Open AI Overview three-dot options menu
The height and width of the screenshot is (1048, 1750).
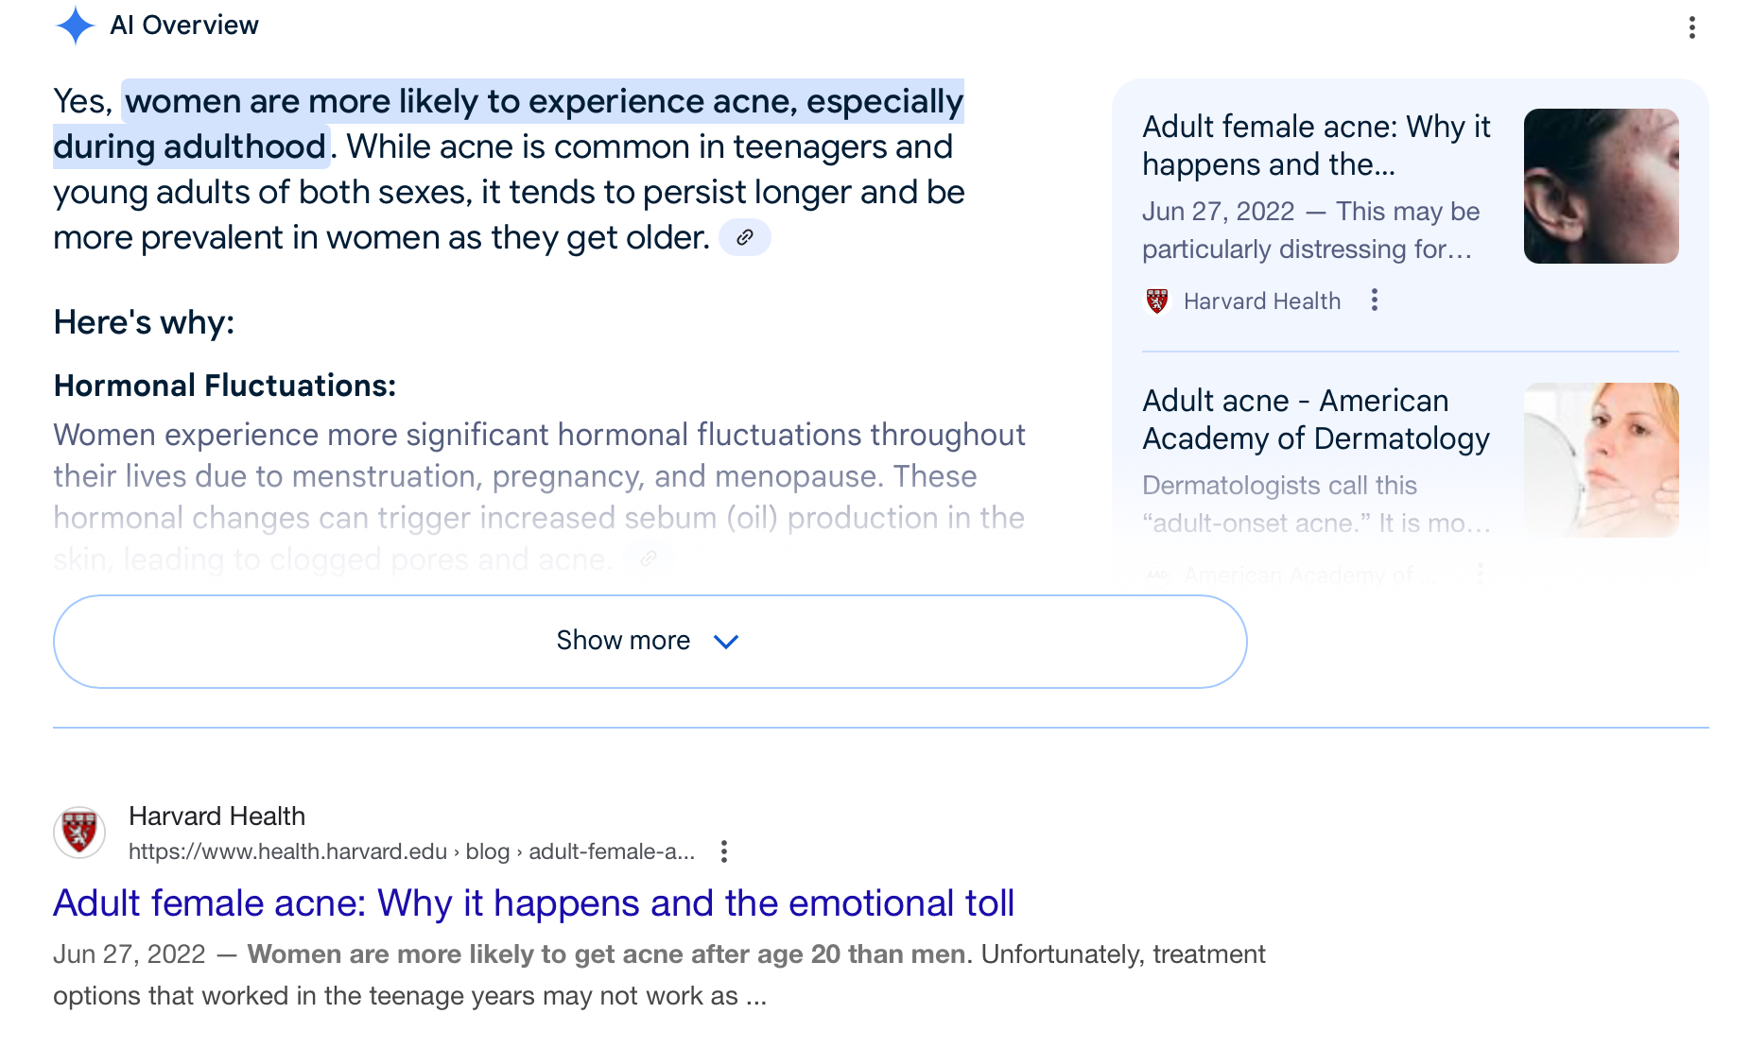coord(1691,27)
